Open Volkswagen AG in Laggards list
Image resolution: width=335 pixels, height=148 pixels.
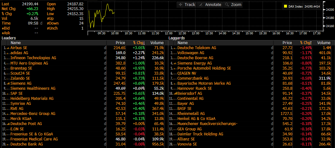click(190, 53)
